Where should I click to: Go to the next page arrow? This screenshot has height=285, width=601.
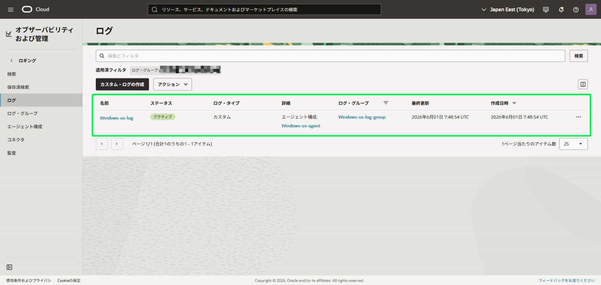pos(117,144)
